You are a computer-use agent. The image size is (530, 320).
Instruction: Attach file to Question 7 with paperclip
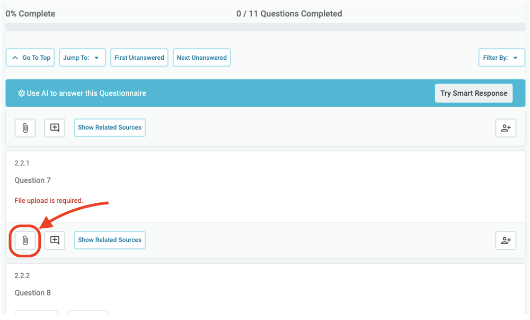click(x=25, y=240)
